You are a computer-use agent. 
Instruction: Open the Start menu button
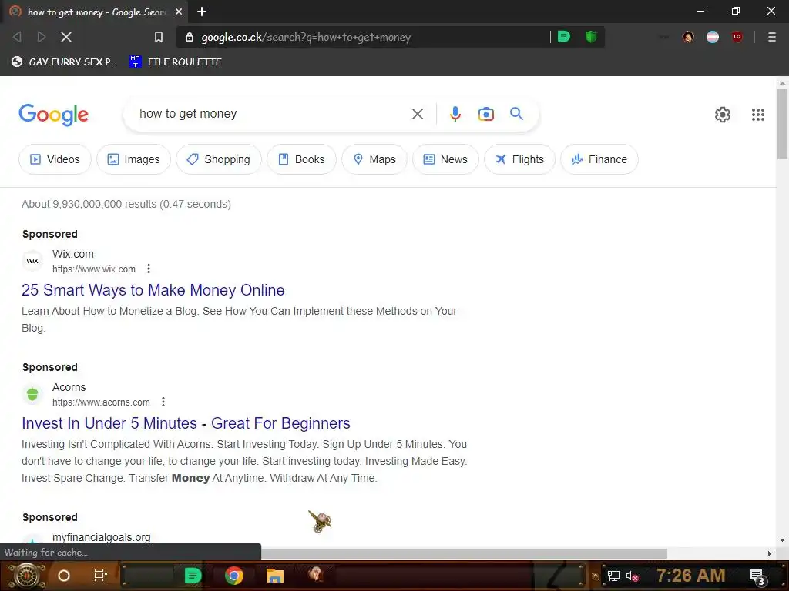26,576
